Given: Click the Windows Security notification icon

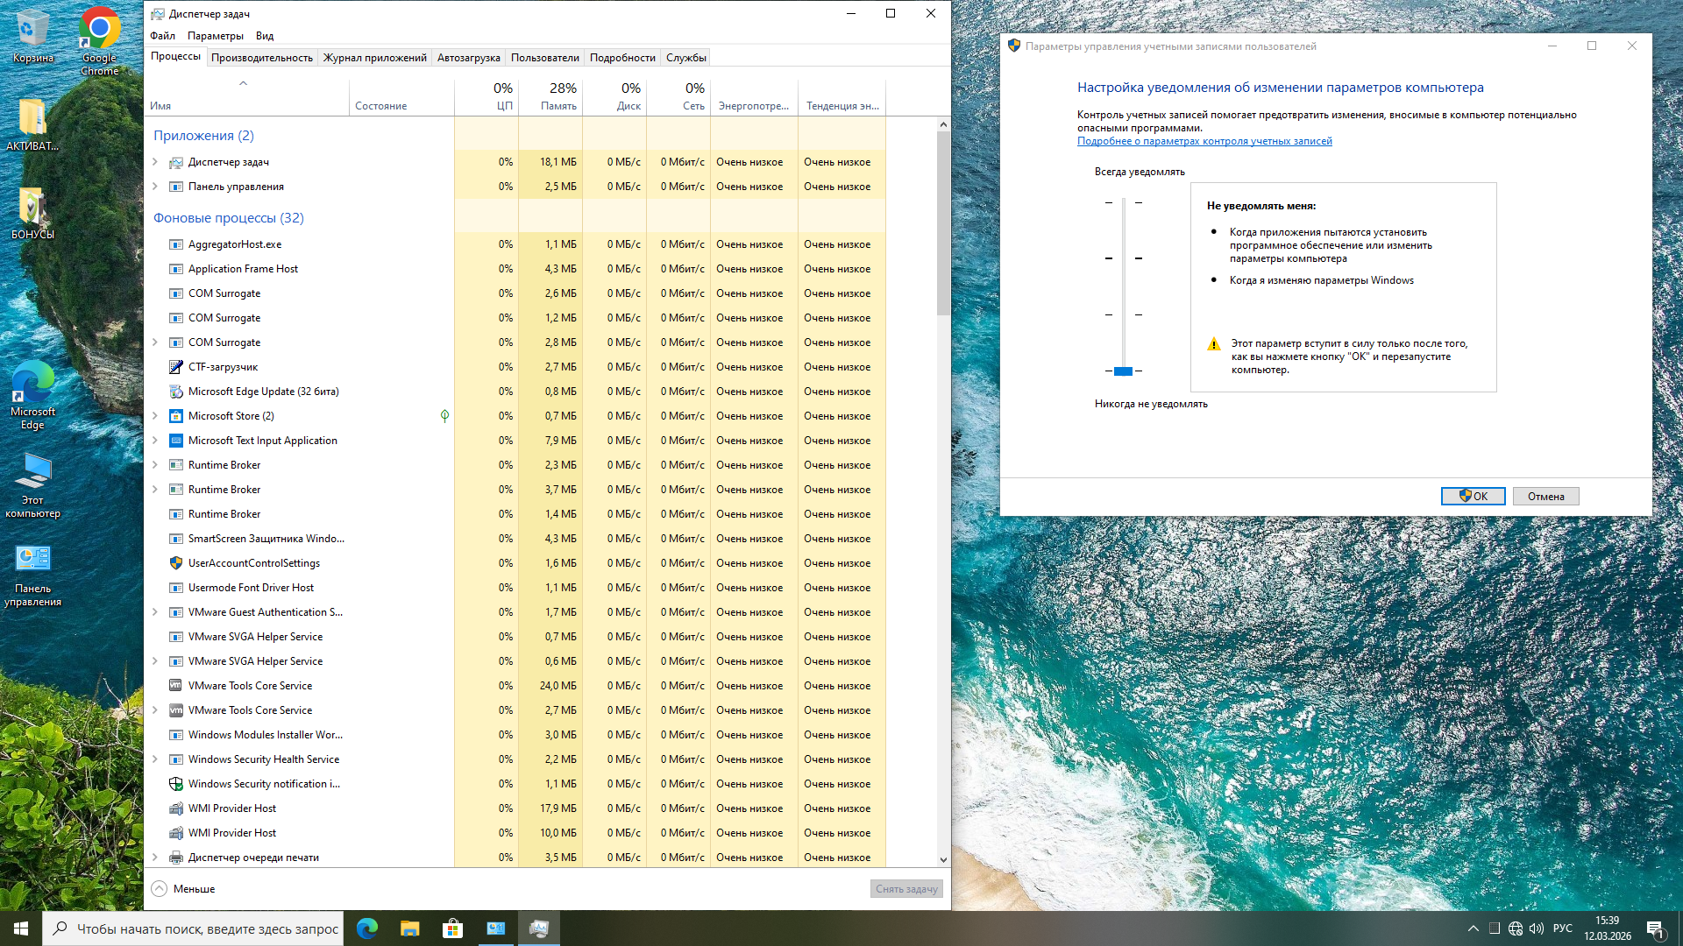Looking at the screenshot, I should click(x=175, y=784).
